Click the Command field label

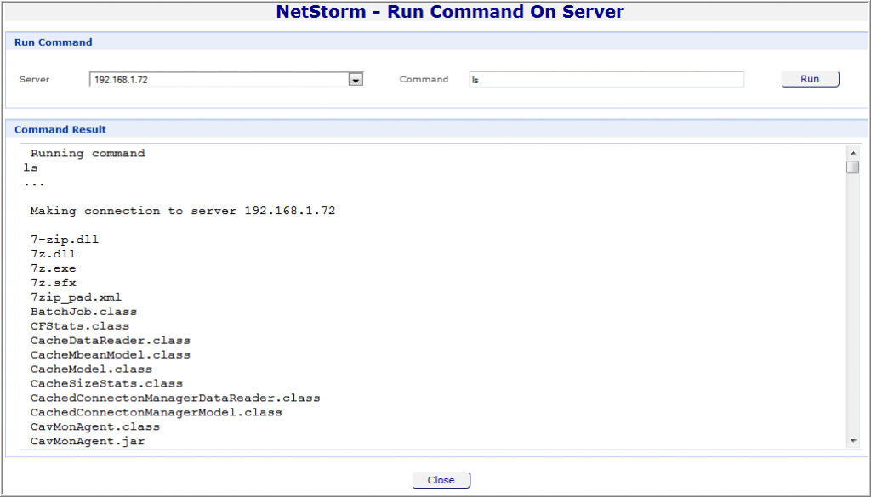[424, 79]
